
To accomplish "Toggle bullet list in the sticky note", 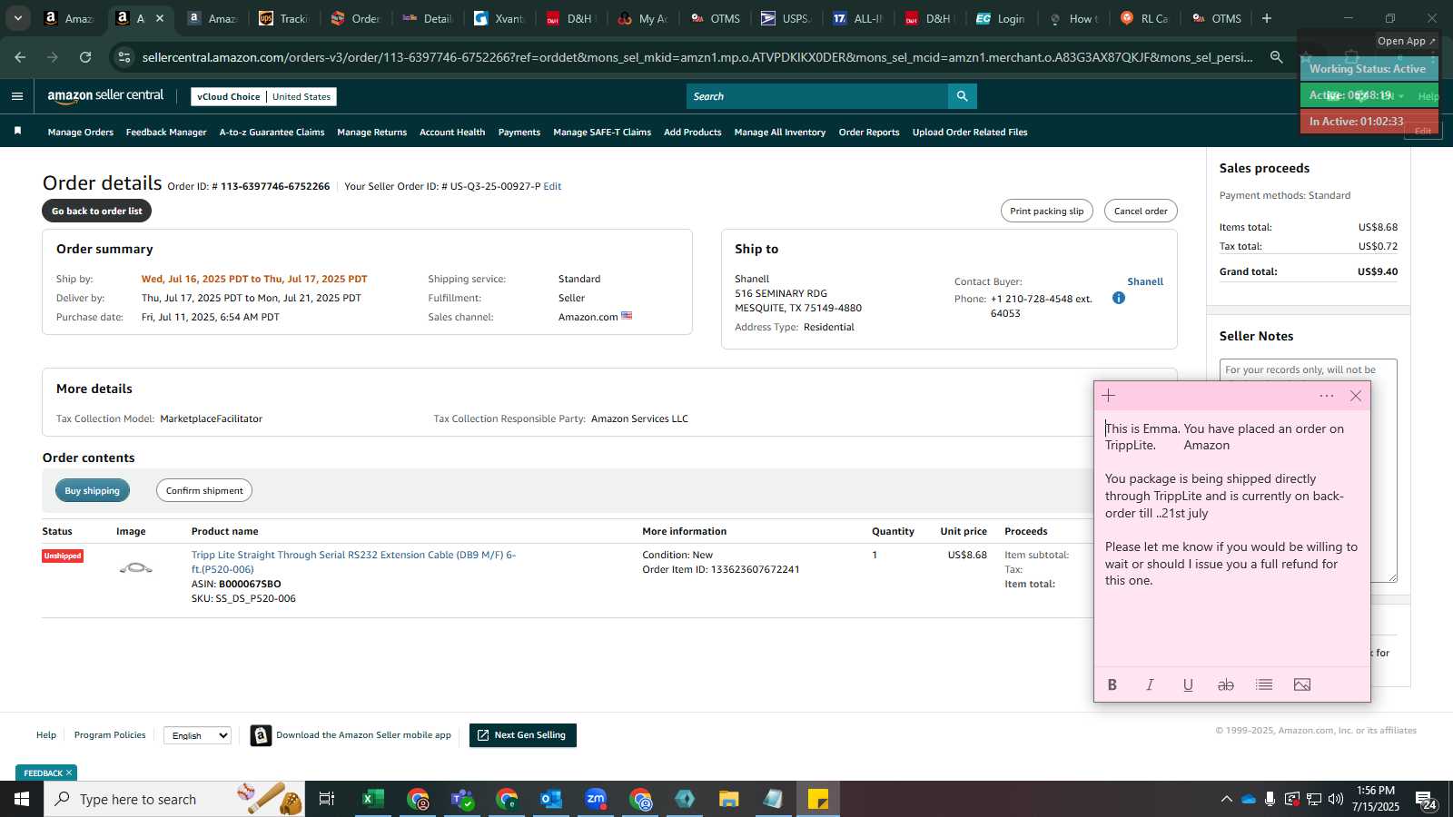I will pos(1264,685).
